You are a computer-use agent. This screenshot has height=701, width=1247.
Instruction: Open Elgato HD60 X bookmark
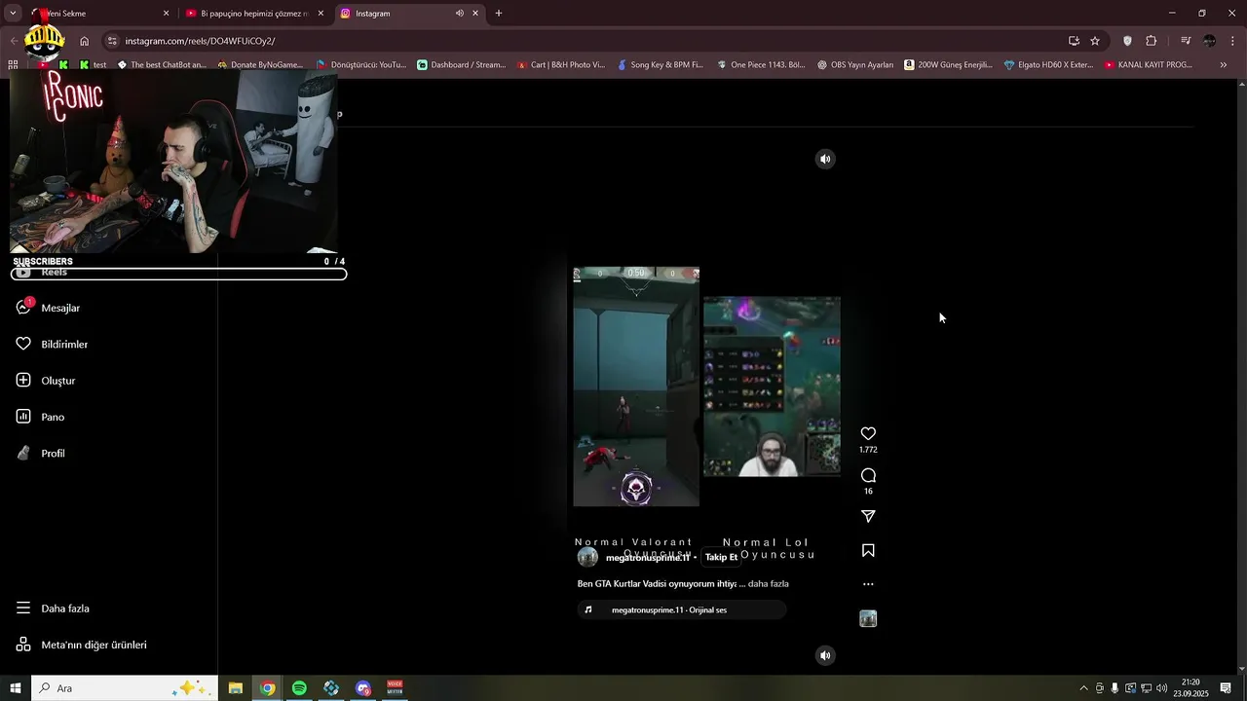point(1048,65)
